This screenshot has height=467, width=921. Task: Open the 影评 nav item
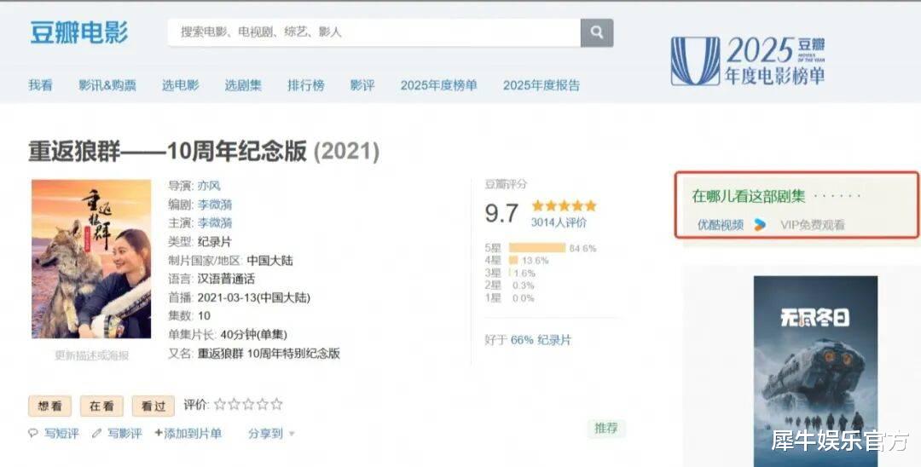pos(362,85)
